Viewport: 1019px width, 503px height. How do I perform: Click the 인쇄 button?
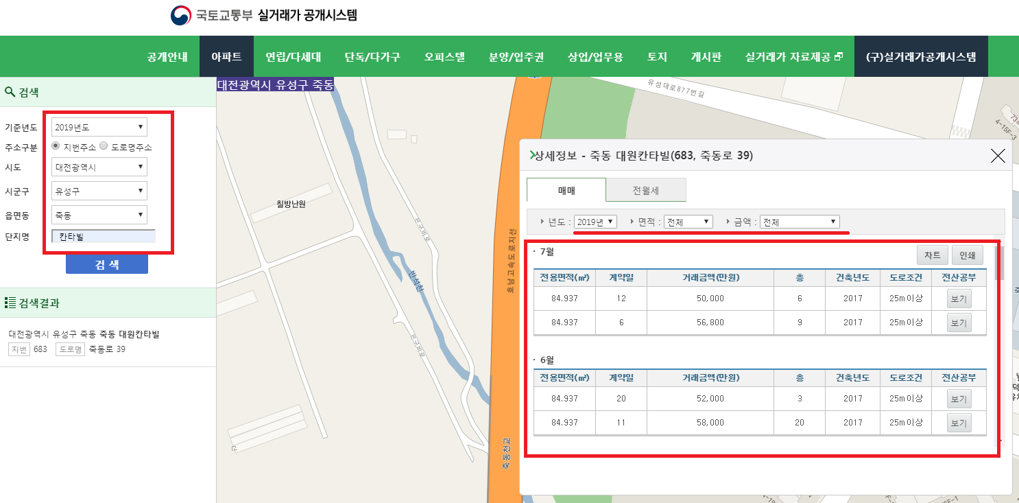[968, 255]
